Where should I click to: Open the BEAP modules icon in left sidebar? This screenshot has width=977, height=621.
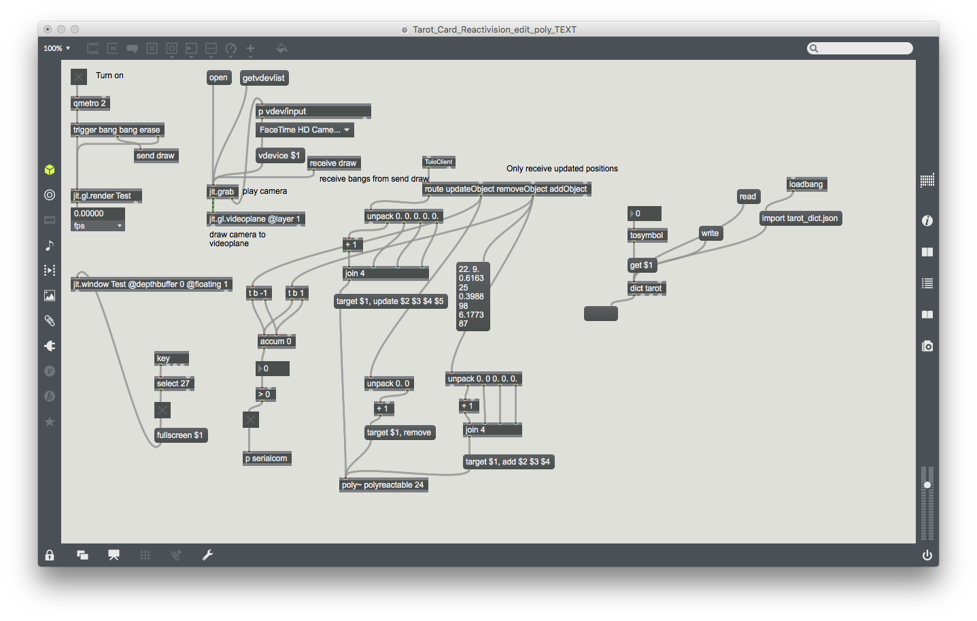50,396
